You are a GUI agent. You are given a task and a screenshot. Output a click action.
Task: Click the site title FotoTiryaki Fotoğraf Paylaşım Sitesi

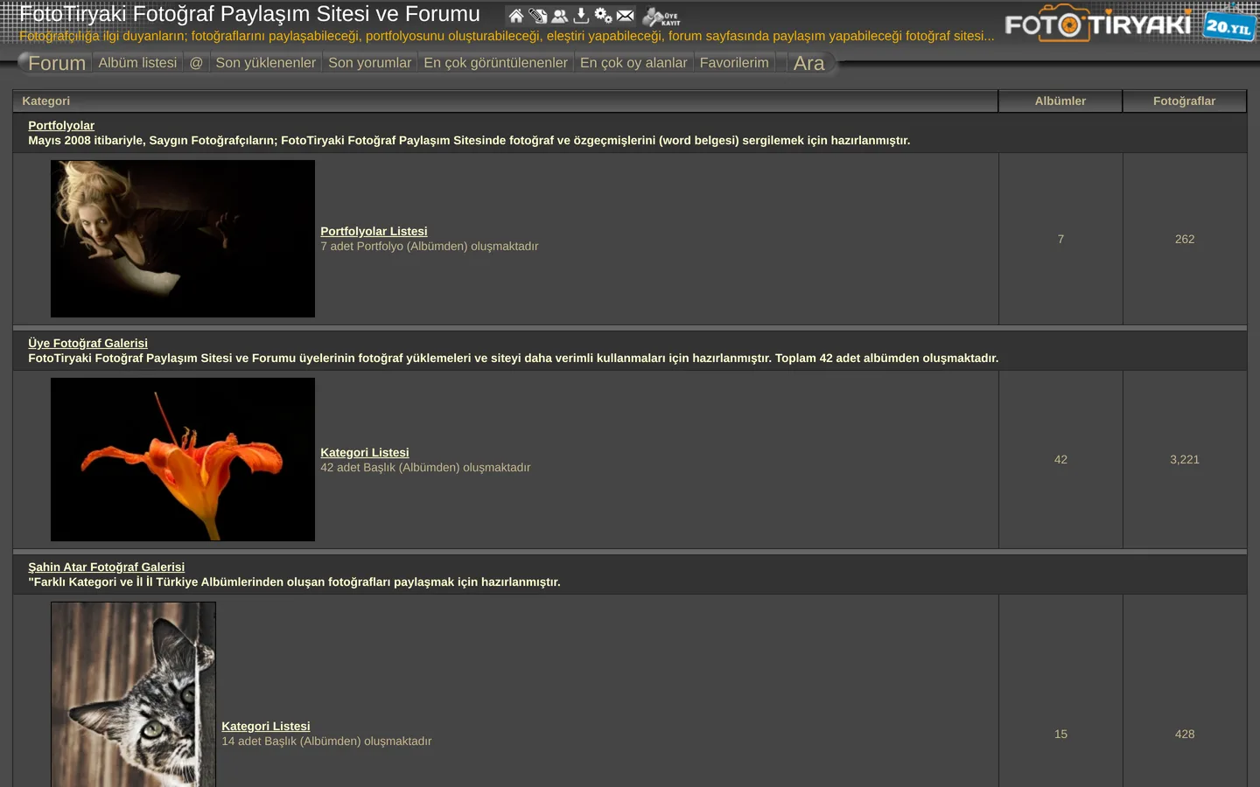click(249, 14)
